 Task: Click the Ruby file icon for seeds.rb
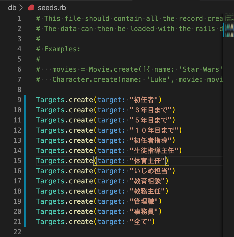tap(31, 8)
